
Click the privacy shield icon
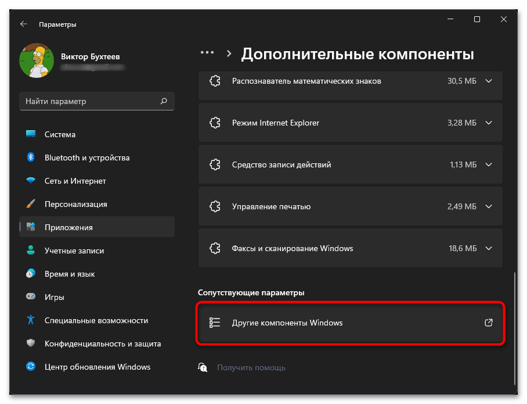click(x=31, y=343)
